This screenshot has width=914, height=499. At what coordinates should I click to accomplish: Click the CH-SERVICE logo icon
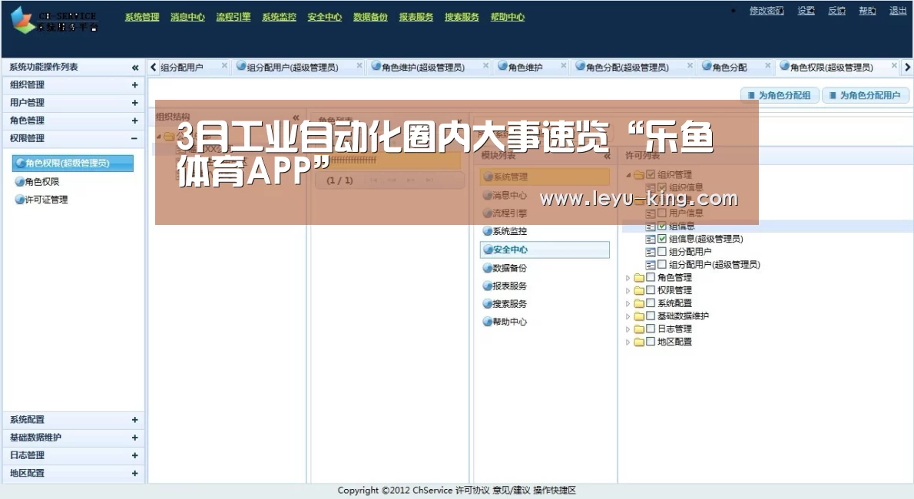23,18
